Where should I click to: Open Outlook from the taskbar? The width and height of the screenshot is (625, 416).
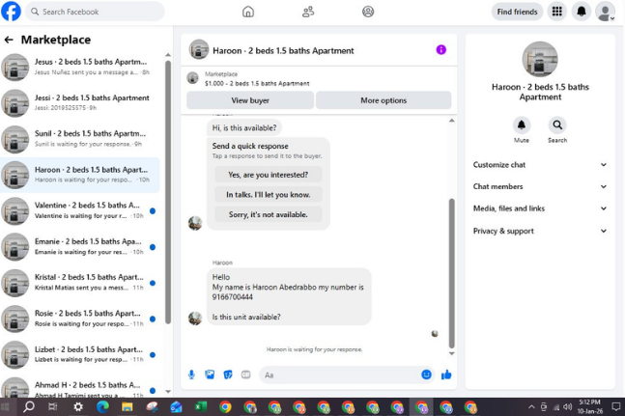[176, 407]
